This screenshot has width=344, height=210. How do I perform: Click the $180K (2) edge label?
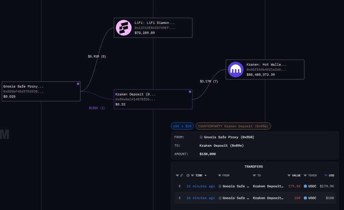click(97, 108)
